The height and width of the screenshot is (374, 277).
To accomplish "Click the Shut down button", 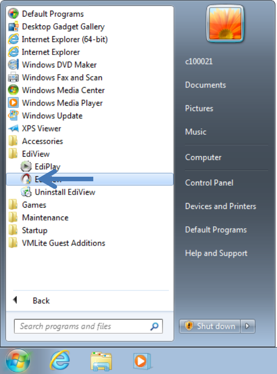I will tap(210, 326).
